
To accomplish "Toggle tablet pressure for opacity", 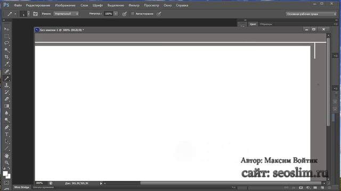I will click(124, 14).
